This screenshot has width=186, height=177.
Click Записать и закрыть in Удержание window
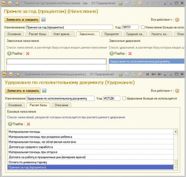click(23, 91)
